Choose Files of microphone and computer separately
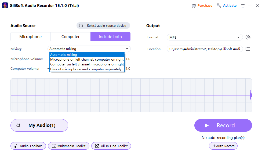Viewport: 262px width, 155px height. pos(87,69)
